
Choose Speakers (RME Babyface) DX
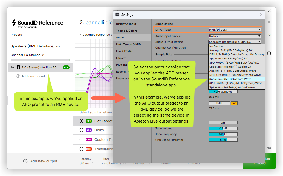pyautogui.click(x=237, y=59)
